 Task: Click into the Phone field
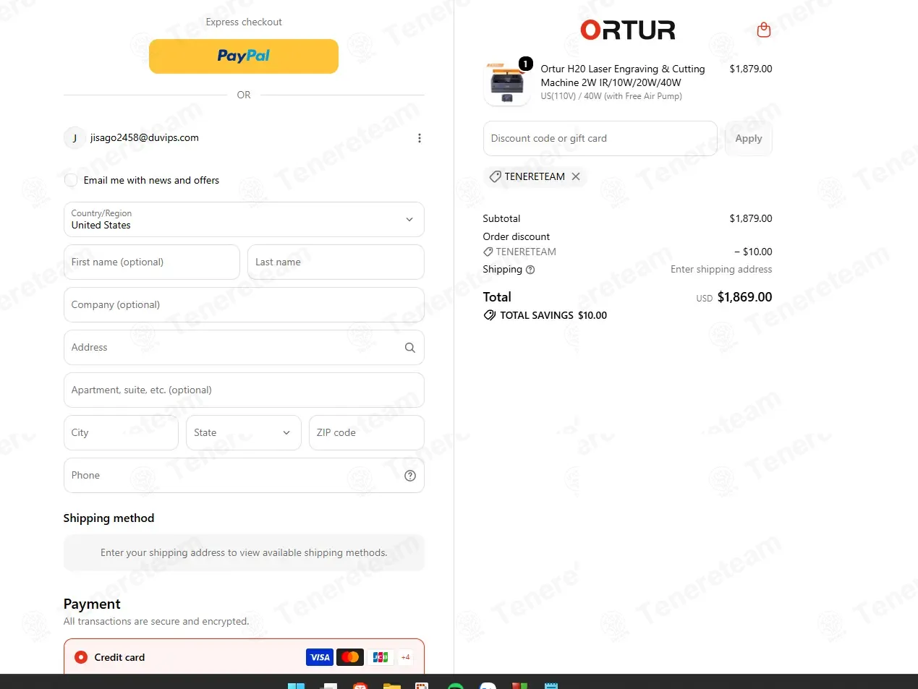point(244,475)
